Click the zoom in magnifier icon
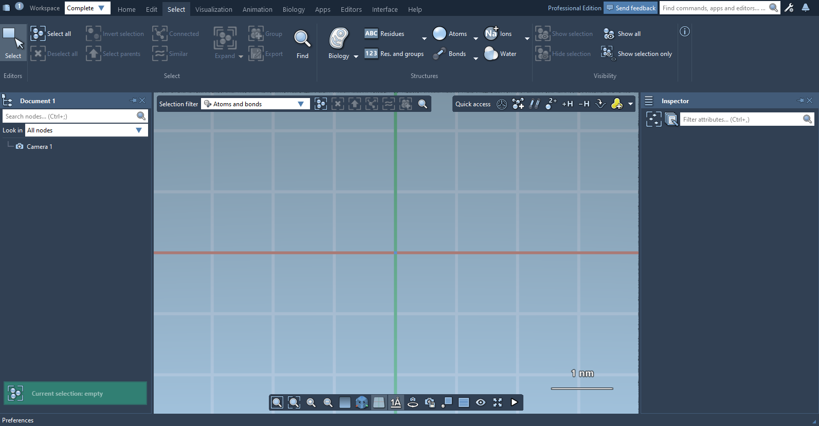The image size is (819, 426). click(x=311, y=402)
